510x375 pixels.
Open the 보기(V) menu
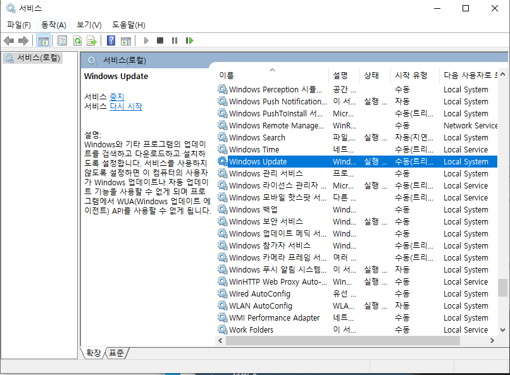coord(89,25)
